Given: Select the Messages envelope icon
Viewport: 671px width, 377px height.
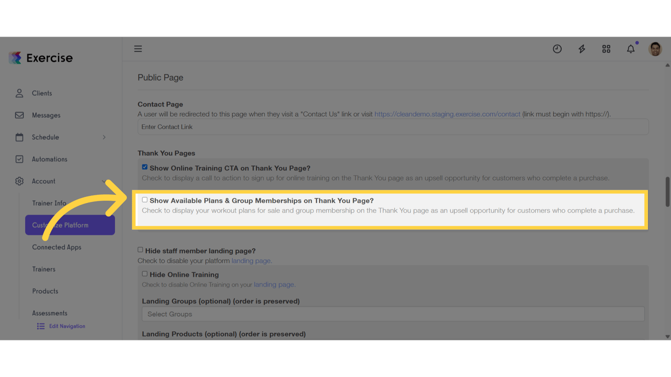Looking at the screenshot, I should 19,115.
